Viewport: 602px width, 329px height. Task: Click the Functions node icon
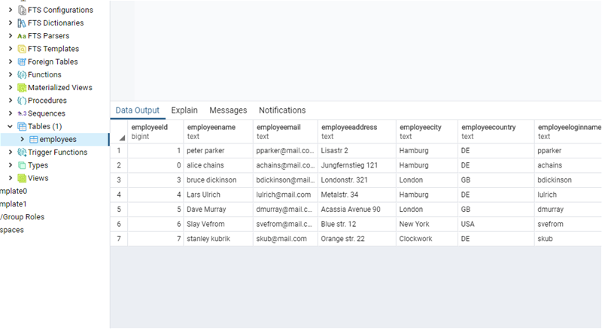[x=22, y=74]
